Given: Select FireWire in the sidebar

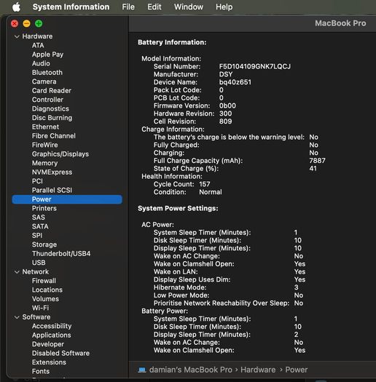Looking at the screenshot, I should click(45, 145).
